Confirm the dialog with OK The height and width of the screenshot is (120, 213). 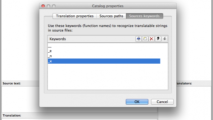pos(137,102)
